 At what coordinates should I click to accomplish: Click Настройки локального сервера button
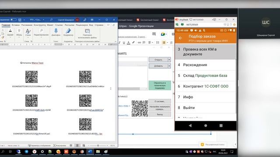click(x=160, y=108)
